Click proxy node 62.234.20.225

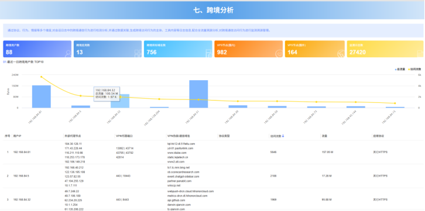tap(73, 200)
